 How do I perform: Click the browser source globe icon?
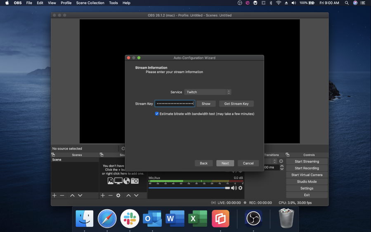[x=127, y=181]
